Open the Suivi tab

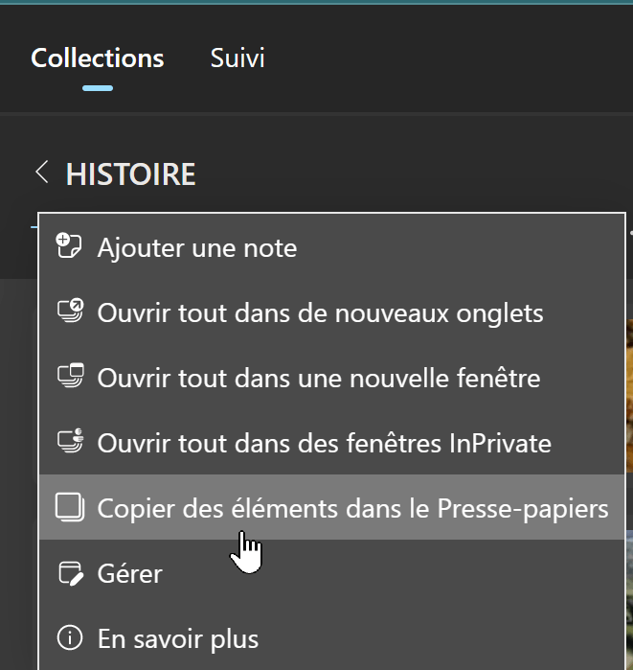(237, 58)
